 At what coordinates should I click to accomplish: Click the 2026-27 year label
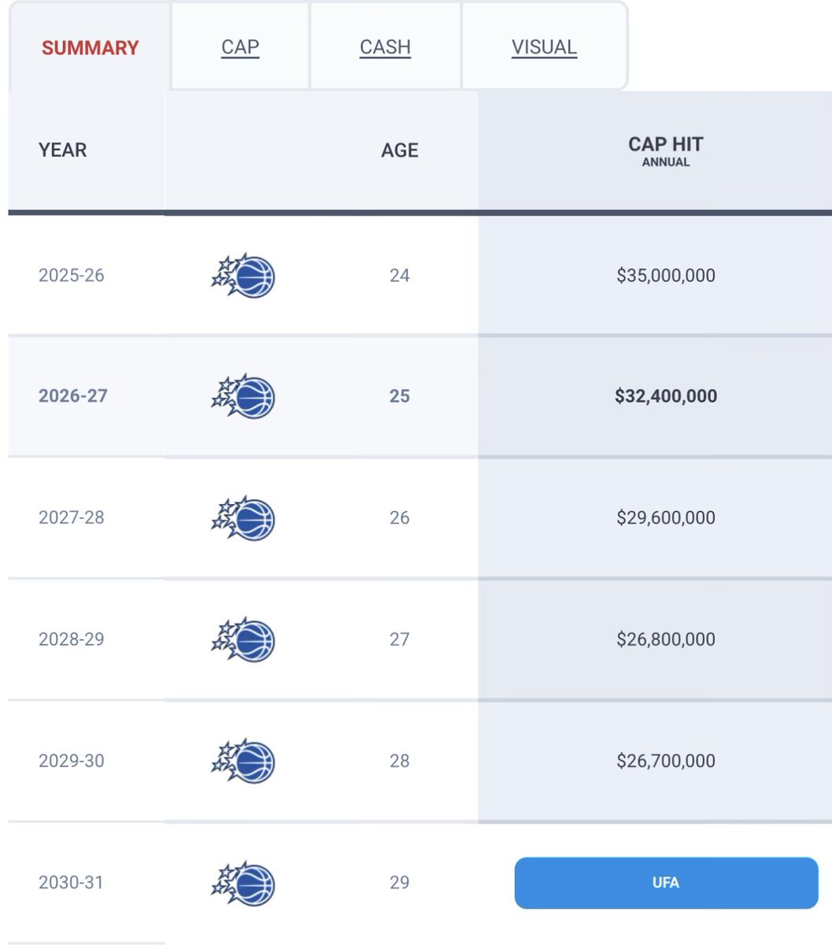73,396
